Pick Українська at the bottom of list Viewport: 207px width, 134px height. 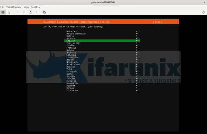tap(72, 90)
